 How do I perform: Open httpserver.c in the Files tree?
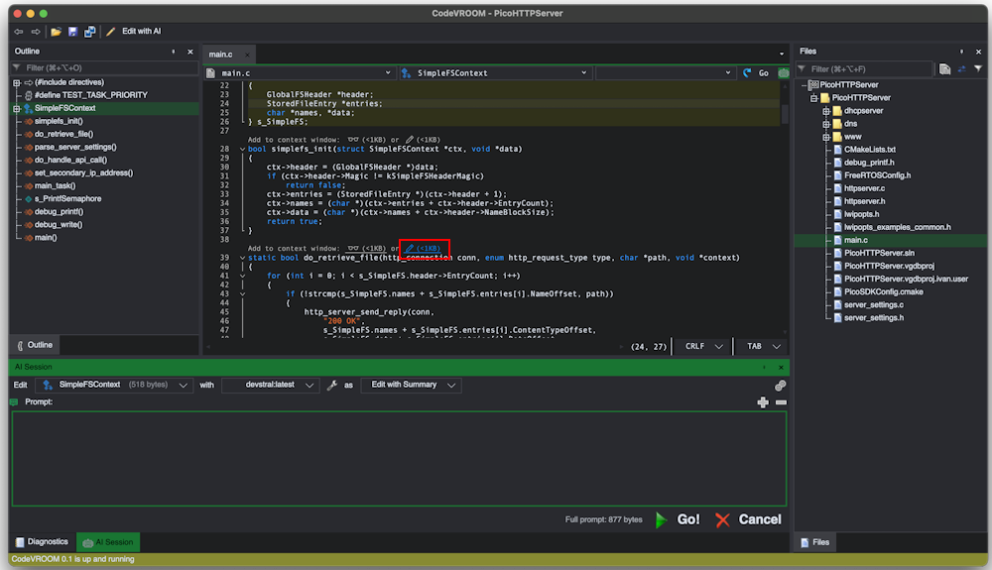[864, 188]
